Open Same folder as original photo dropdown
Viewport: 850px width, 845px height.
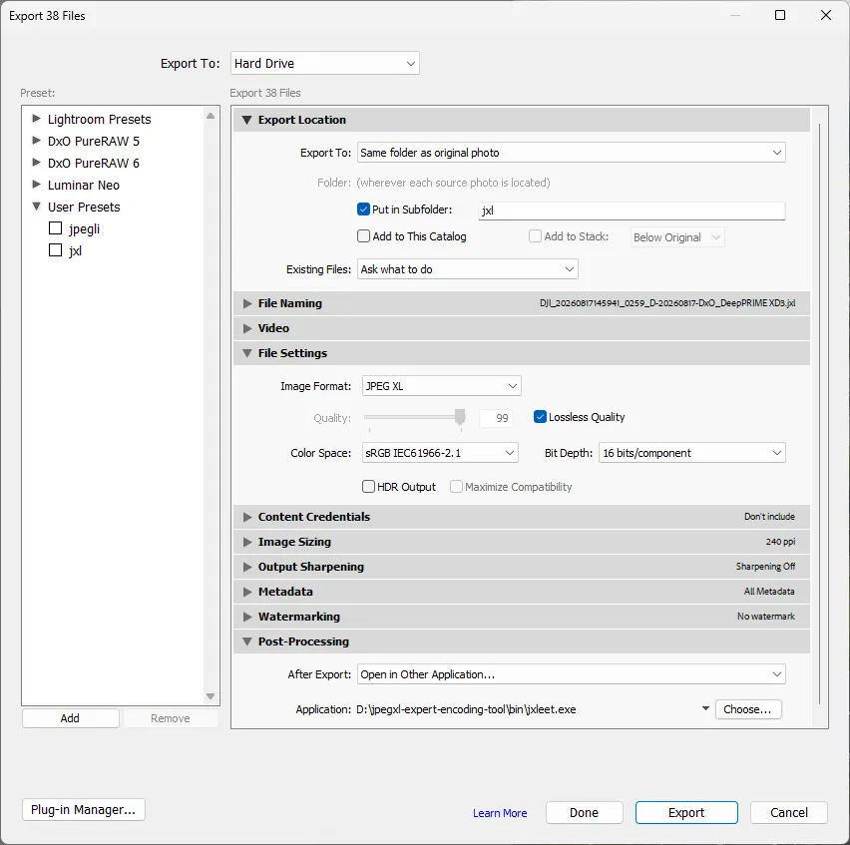[x=571, y=153]
